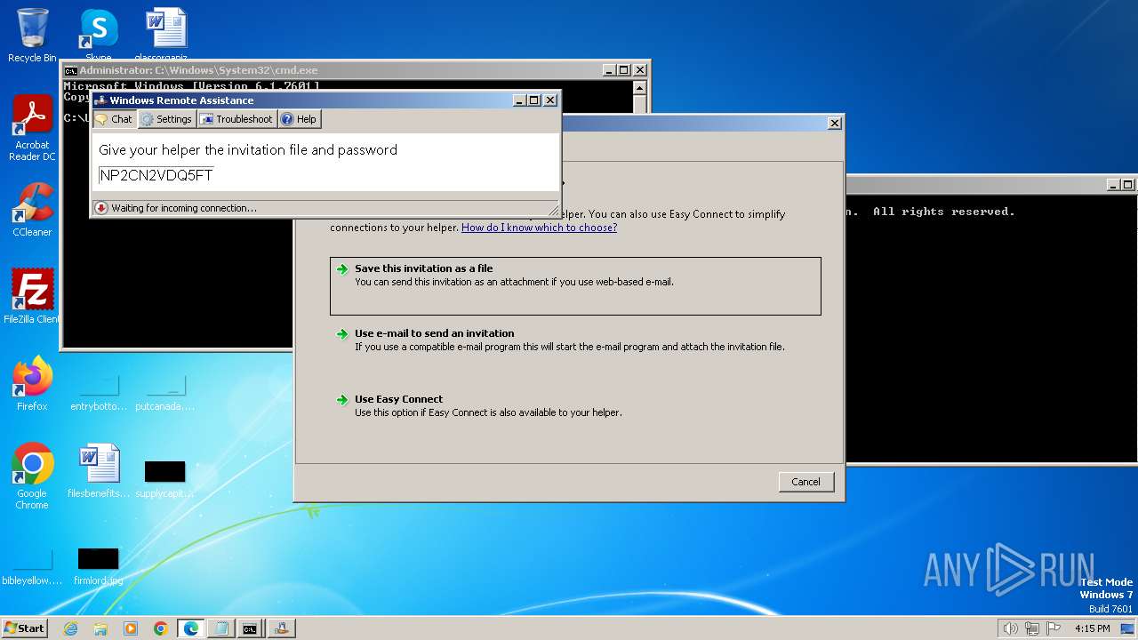
Task: Select the Firefox desktop shortcut
Action: coord(32,384)
